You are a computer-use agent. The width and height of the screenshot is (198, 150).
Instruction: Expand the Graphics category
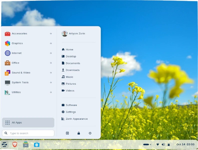pyautogui.click(x=28, y=43)
